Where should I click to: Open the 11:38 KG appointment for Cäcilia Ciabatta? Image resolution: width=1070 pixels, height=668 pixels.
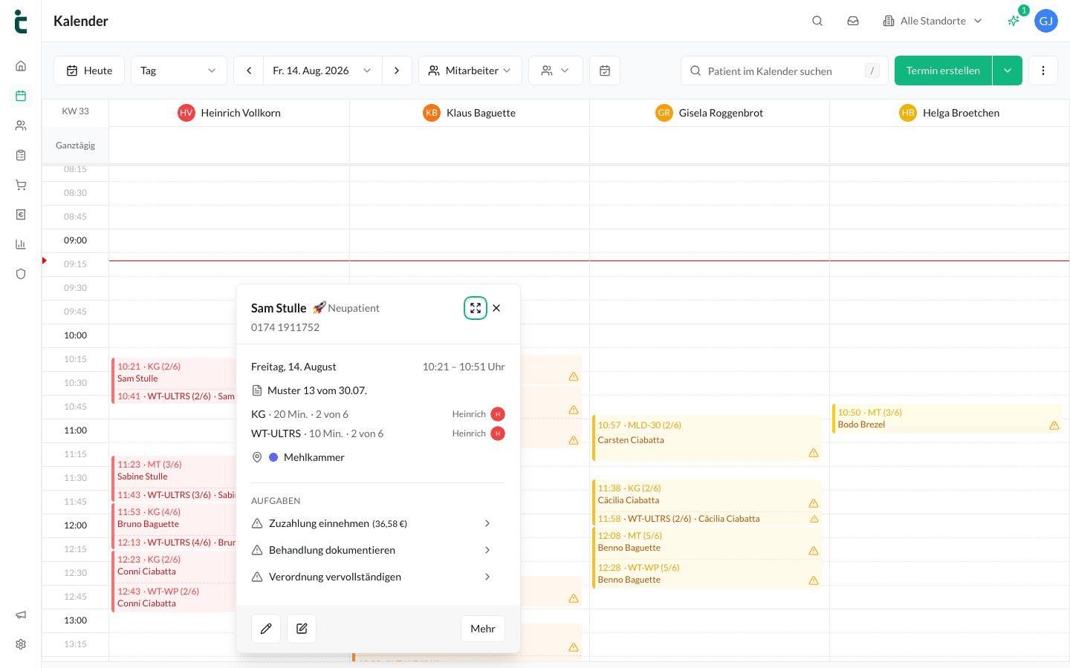707,494
